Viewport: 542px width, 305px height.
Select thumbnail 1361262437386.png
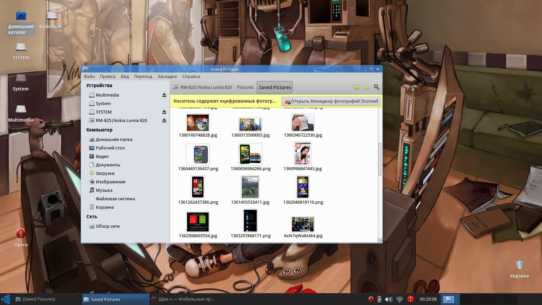[198, 187]
